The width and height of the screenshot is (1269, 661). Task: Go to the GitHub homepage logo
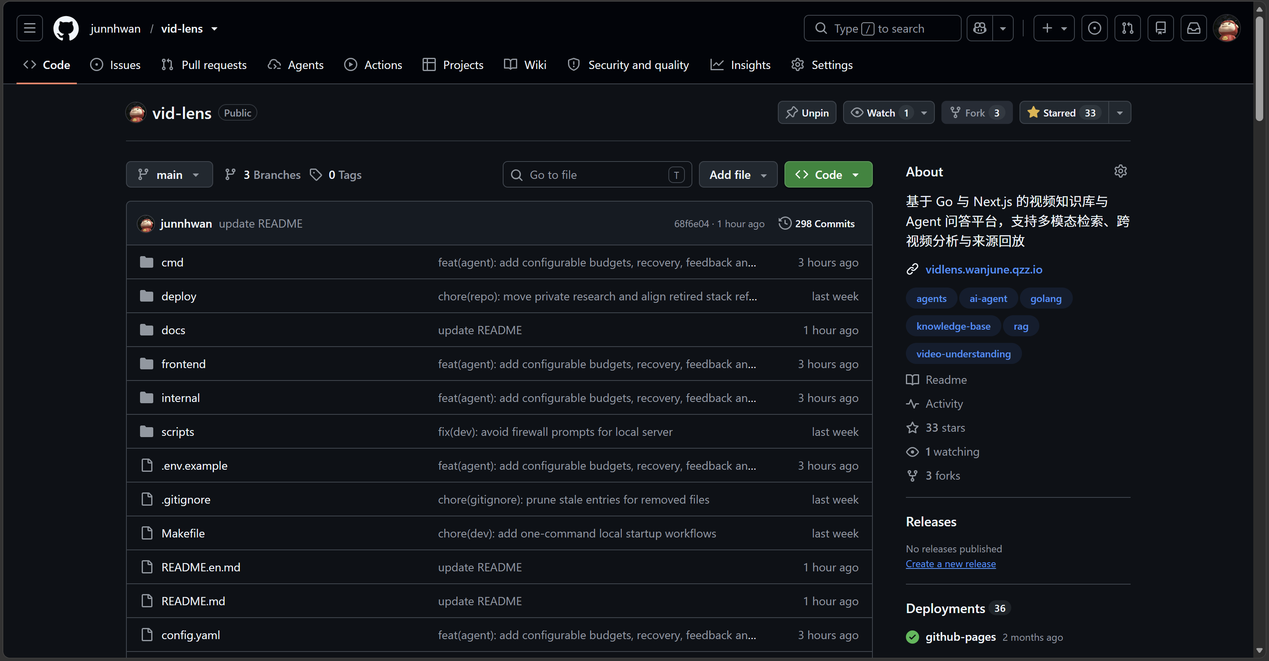coord(66,28)
